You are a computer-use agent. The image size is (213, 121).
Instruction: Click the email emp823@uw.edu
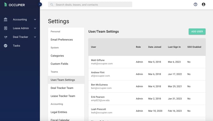(100, 100)
